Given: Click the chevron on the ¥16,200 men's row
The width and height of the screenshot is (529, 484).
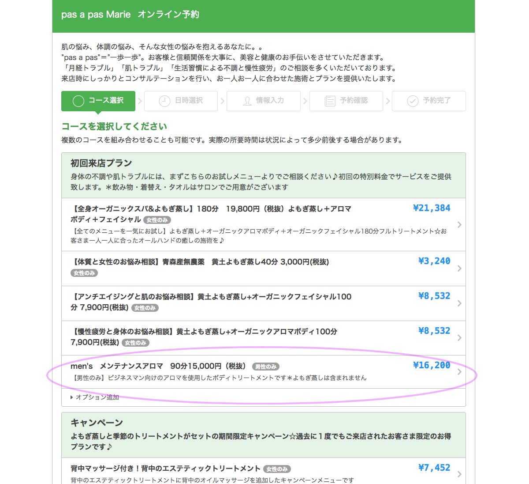Looking at the screenshot, I should (x=459, y=372).
